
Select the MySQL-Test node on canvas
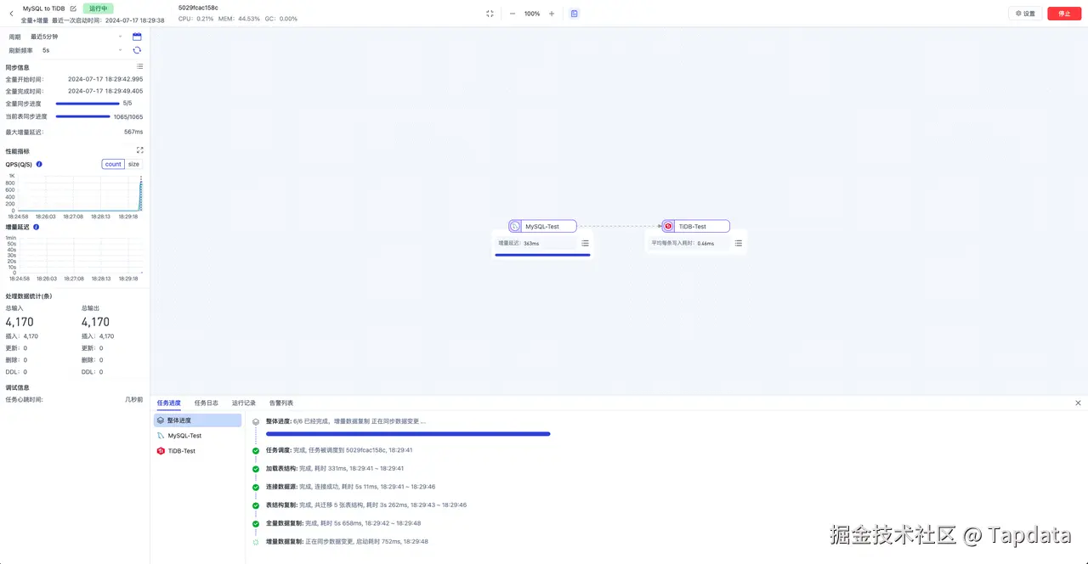pos(542,226)
